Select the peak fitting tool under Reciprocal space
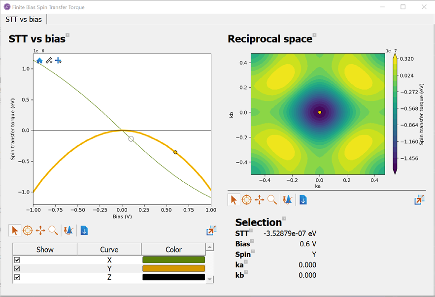The width and height of the screenshot is (435, 297). click(287, 199)
